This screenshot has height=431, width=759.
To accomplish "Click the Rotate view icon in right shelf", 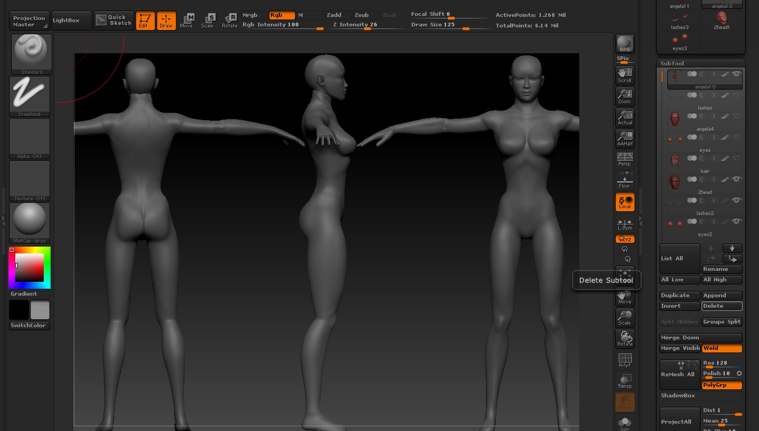I will pos(625,339).
